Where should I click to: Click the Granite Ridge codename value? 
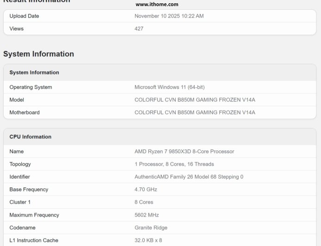(x=151, y=228)
